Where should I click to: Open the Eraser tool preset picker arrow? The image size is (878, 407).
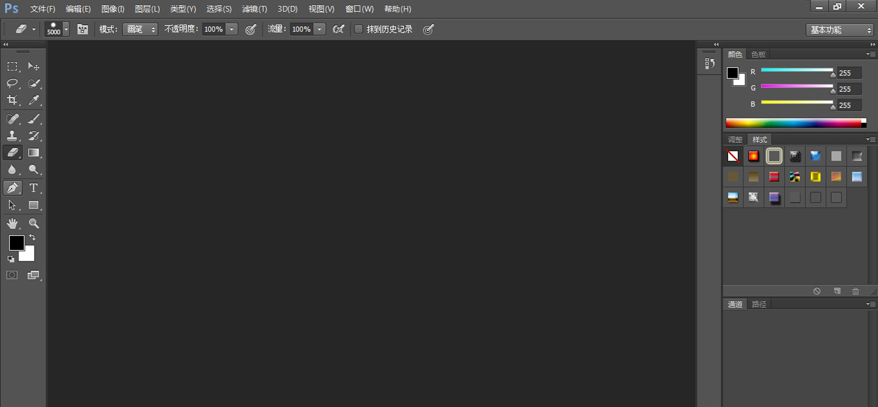(x=34, y=29)
